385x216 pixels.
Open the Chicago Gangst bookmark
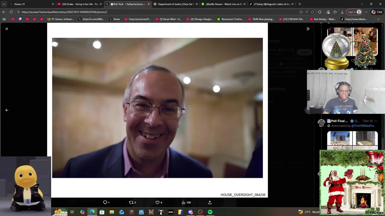tap(199, 19)
